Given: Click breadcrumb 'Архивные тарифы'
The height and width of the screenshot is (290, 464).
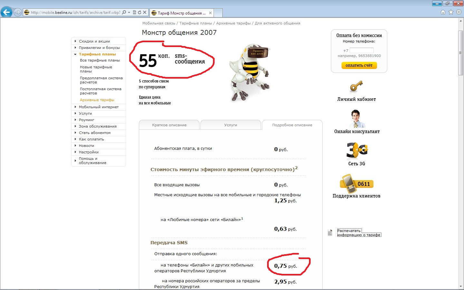Looking at the screenshot, I should tap(233, 23).
